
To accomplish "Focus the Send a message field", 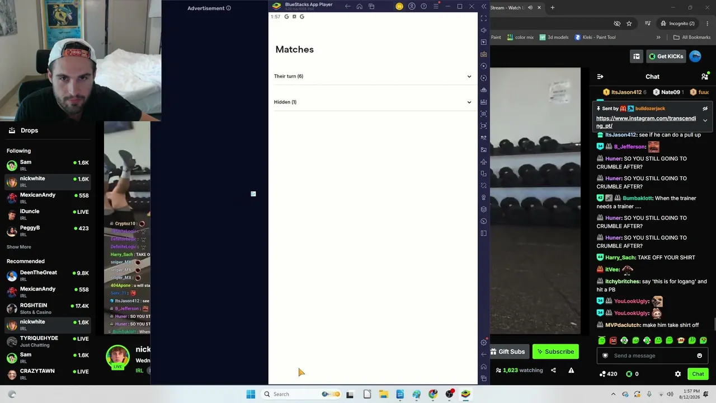I will tap(652, 355).
